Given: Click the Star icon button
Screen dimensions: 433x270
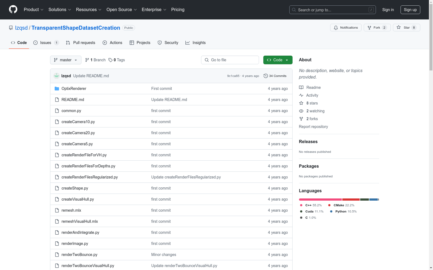Looking at the screenshot, I should click(x=399, y=27).
